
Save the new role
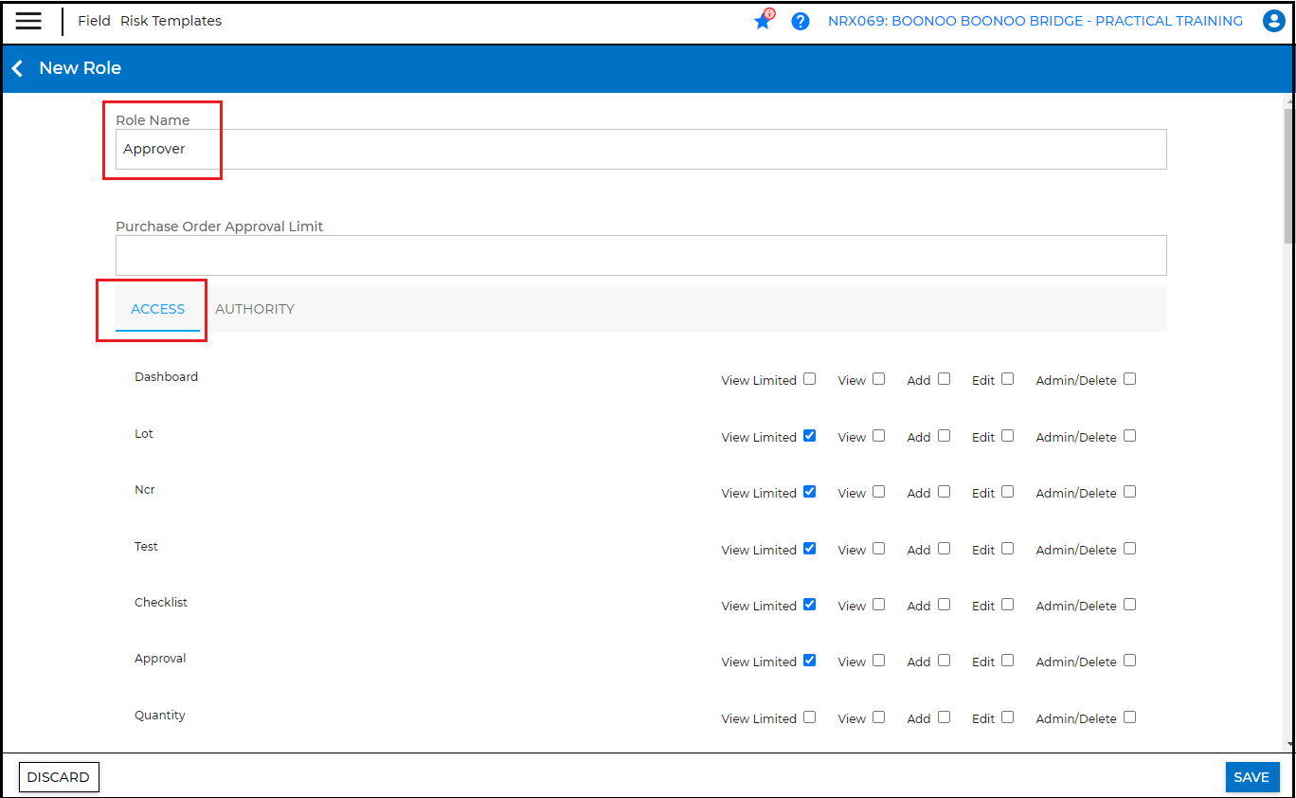(1251, 777)
